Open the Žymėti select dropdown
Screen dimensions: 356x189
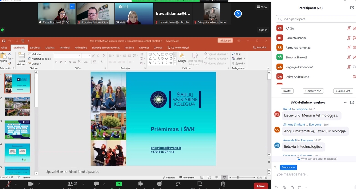238,63
